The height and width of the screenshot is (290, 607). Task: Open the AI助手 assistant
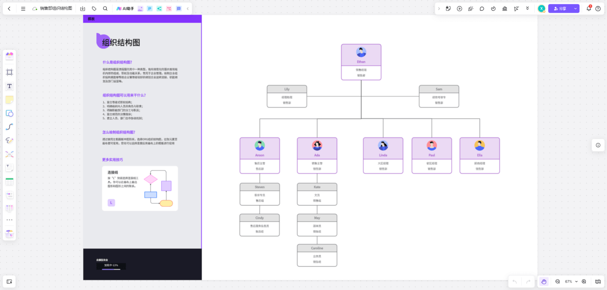[125, 9]
